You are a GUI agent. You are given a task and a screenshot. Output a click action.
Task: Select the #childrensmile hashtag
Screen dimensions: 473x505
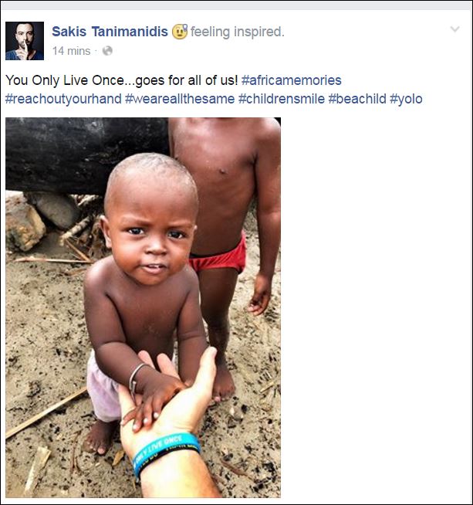point(282,99)
